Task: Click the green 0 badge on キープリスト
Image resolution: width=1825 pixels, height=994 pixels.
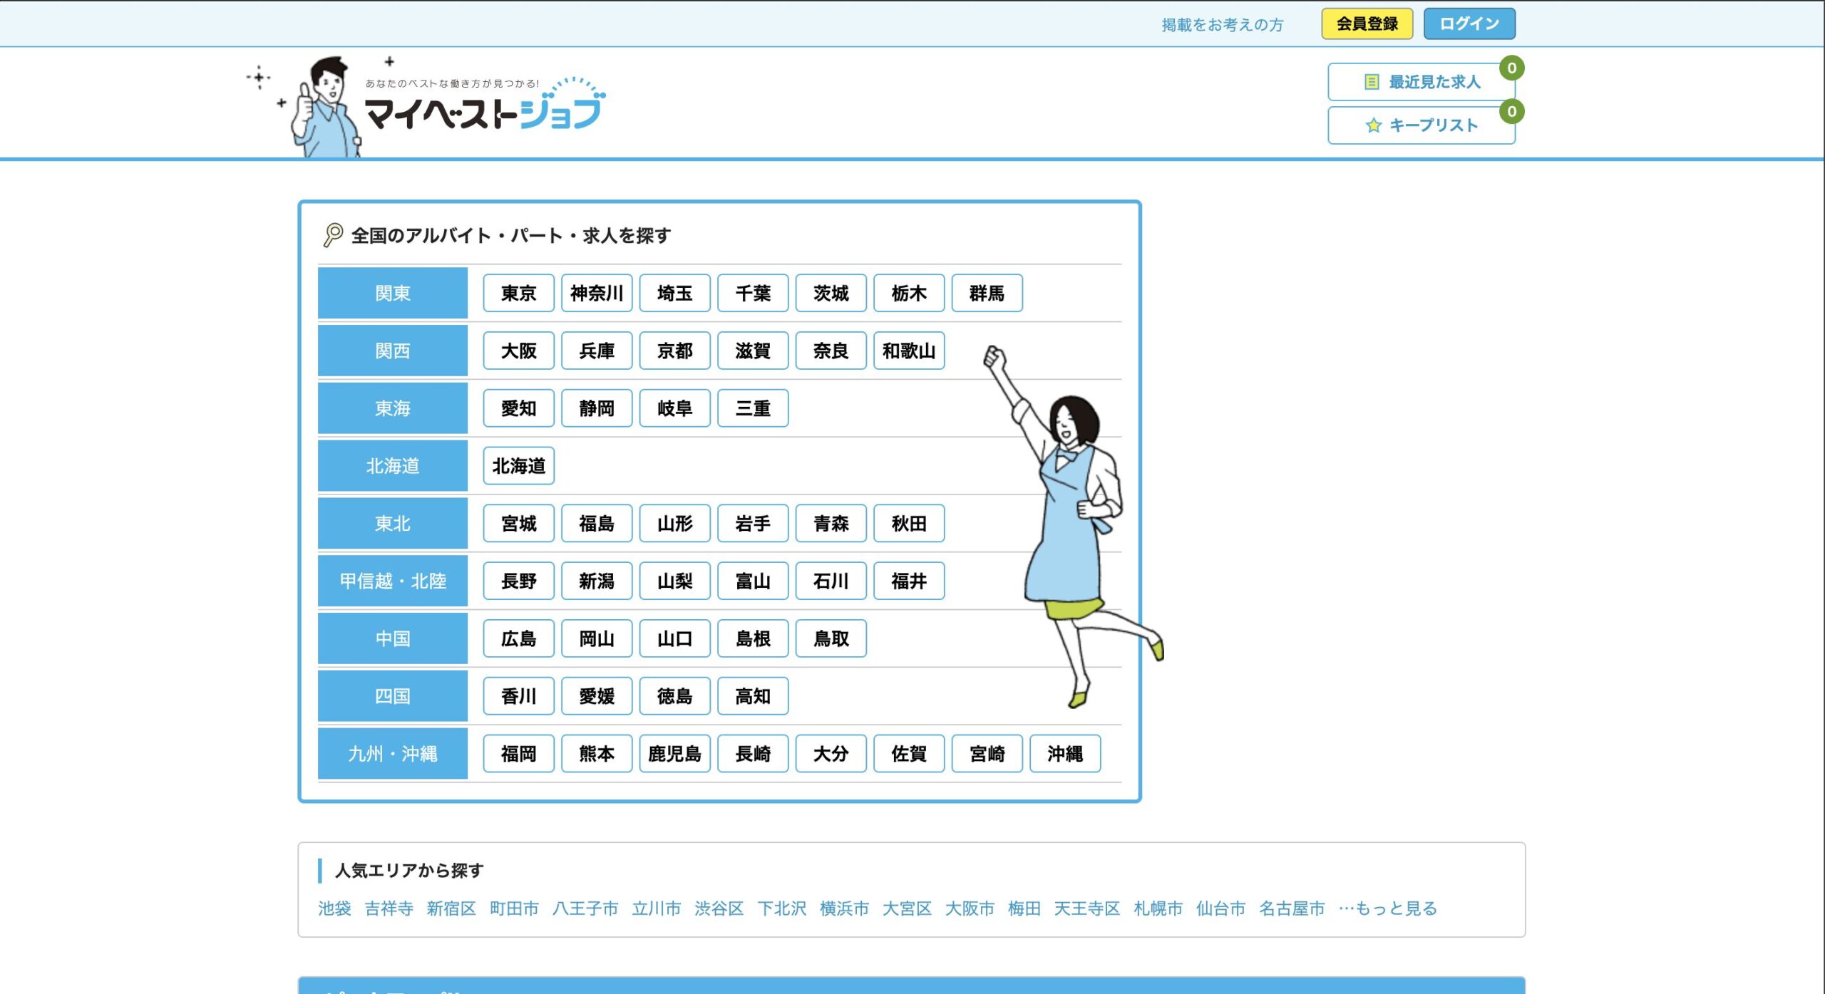Action: coord(1511,112)
